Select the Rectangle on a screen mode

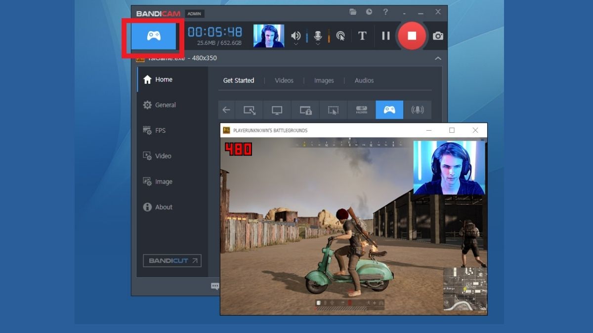point(249,110)
